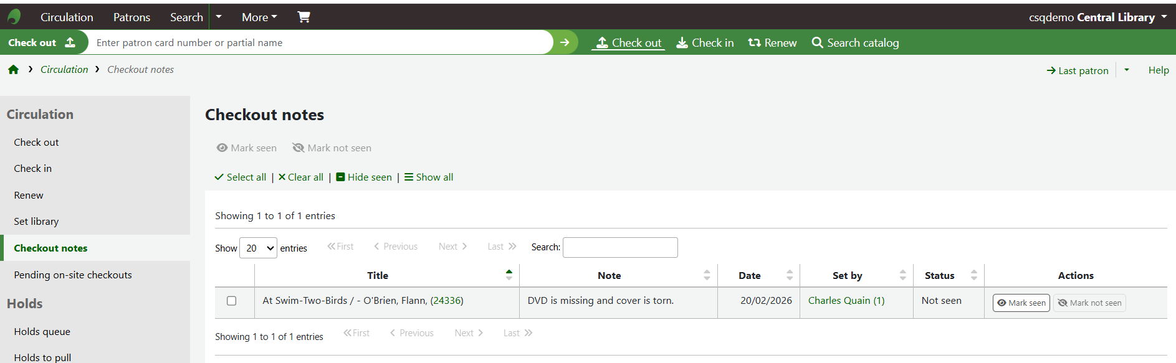Click Last in the top pagination
This screenshot has width=1176, height=363.
tap(502, 247)
